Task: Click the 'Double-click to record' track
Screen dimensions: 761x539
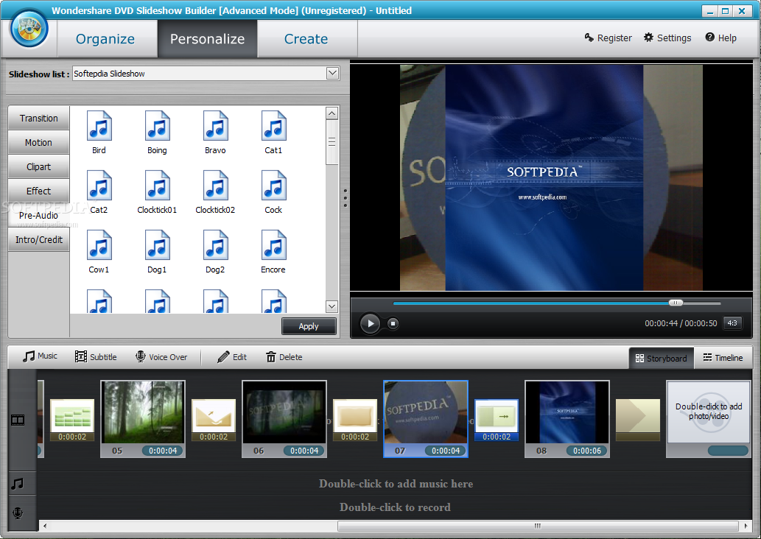Action: tap(395, 507)
